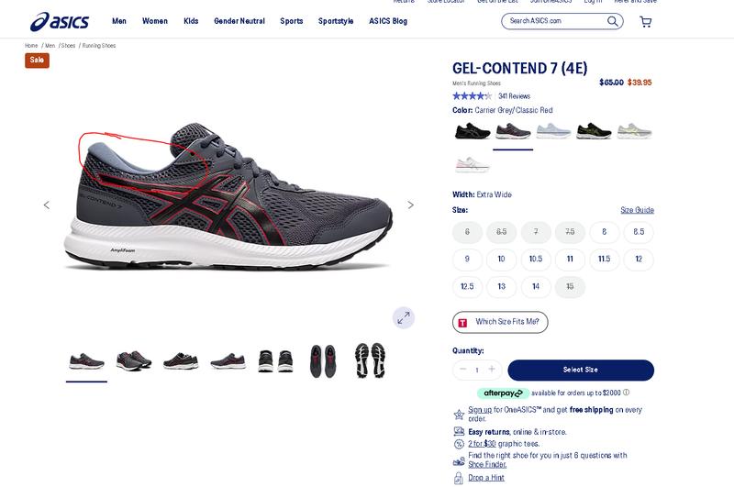This screenshot has height=487, width=734.
Task: Click the search magnifier icon
Action: click(612, 21)
